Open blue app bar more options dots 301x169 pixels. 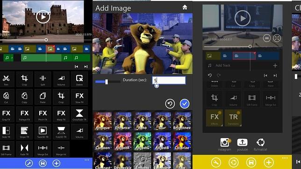click(87, 160)
